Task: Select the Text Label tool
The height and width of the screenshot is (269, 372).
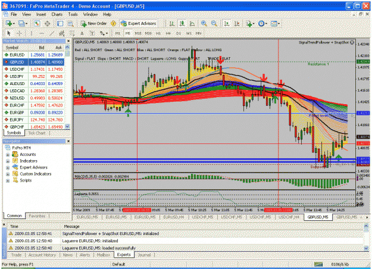Action: (x=92, y=33)
